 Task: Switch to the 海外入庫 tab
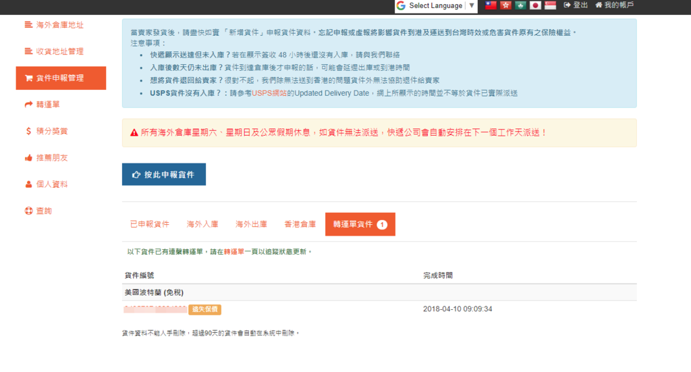tap(202, 224)
